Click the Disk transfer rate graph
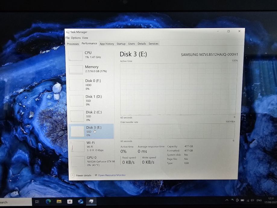 pyautogui.click(x=178, y=131)
